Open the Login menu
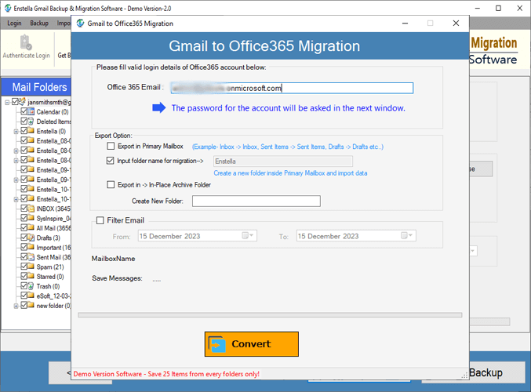 15,24
